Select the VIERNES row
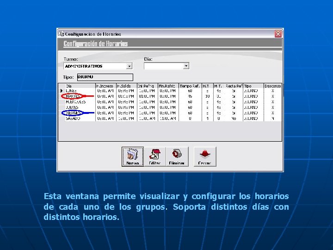Screen dimensions: 333x250 coord(170,113)
